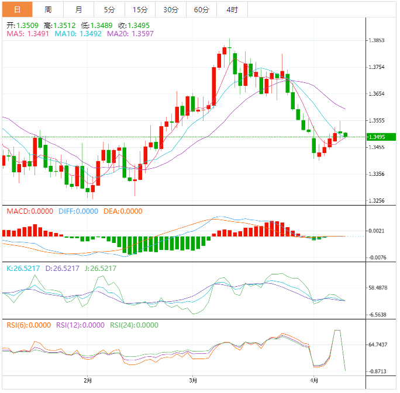400x393 pixels.
Task: Click the DEA:0.0000 label
Action: click(x=123, y=211)
